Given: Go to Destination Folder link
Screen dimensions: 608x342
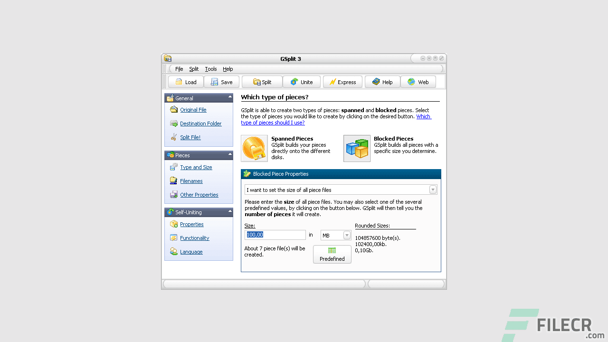Looking at the screenshot, I should coord(201,123).
